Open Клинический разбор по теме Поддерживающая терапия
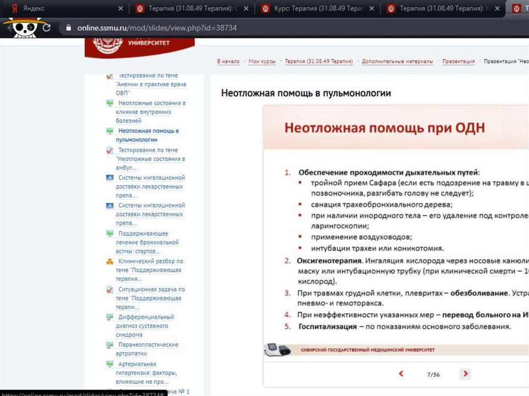529x396 pixels. [149, 270]
